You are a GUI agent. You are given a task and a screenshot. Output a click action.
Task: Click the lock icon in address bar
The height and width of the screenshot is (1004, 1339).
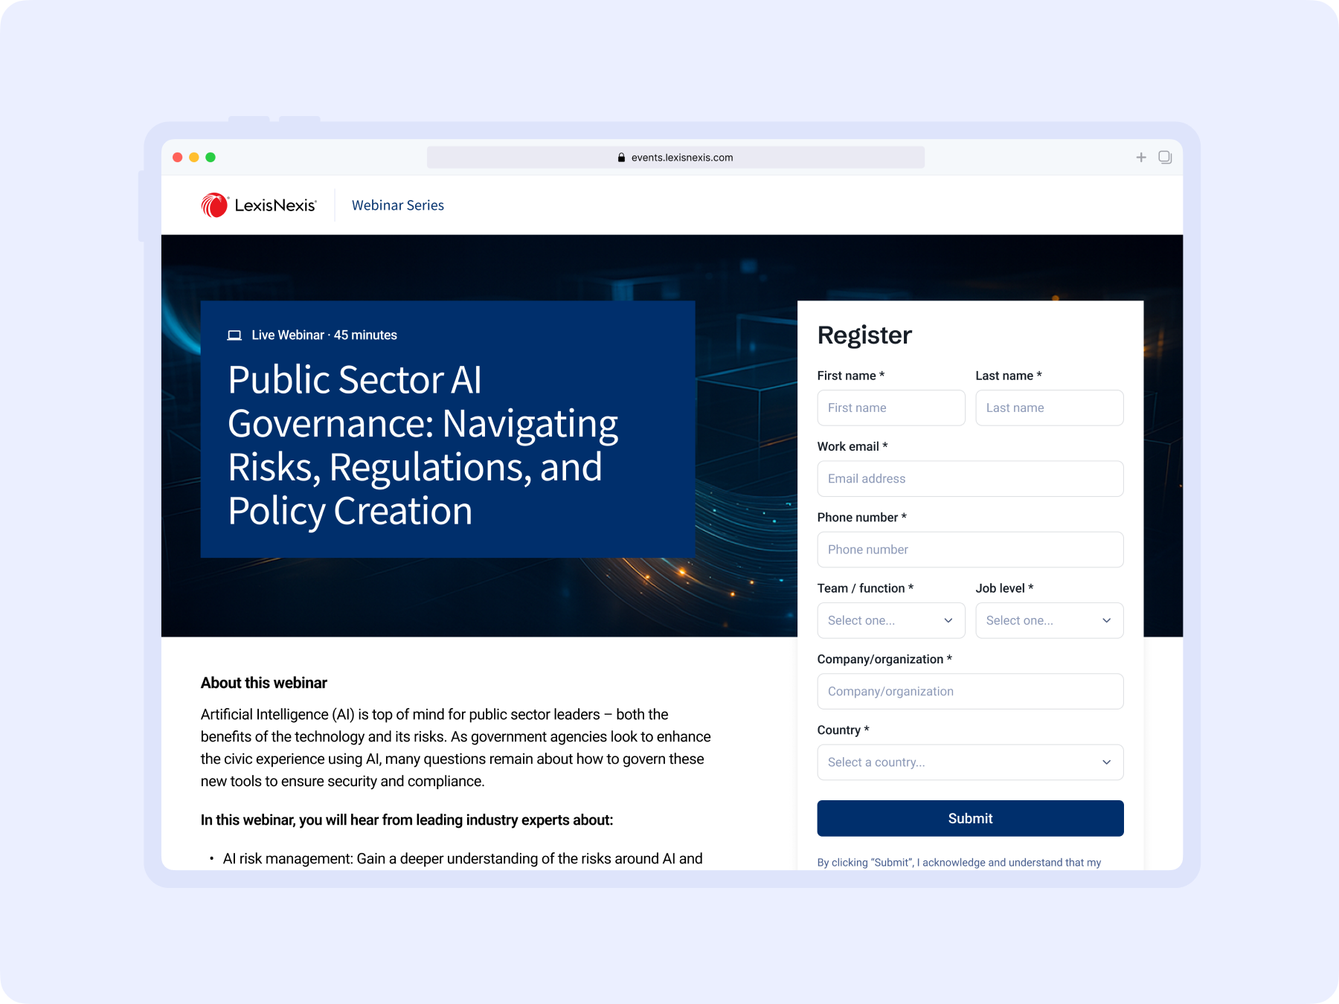coord(621,158)
